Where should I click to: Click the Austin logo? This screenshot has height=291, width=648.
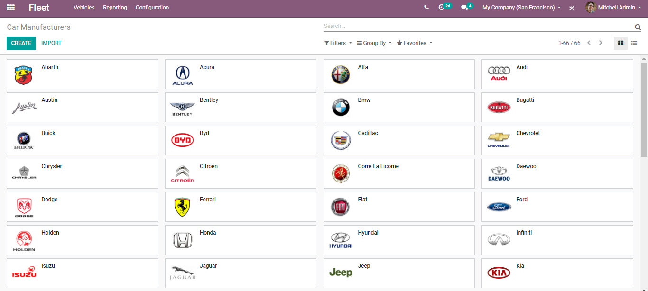click(x=24, y=108)
